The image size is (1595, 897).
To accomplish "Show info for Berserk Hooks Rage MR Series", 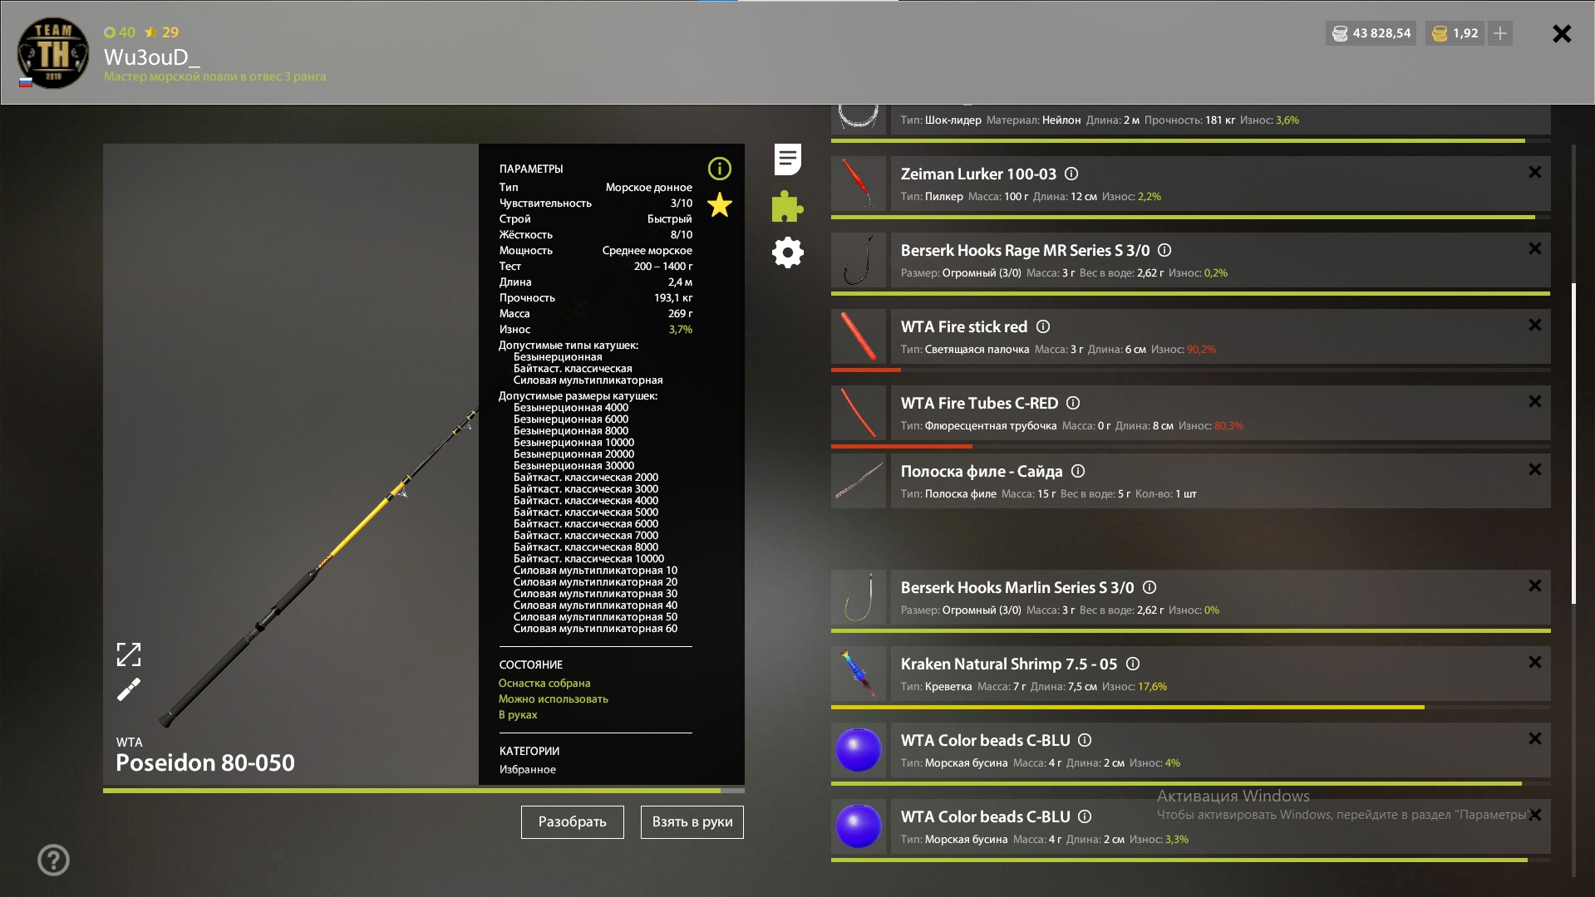I will (1164, 250).
